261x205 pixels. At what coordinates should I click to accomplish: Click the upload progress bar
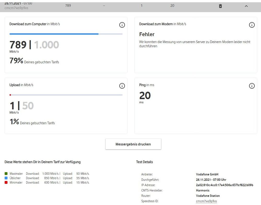(66, 95)
